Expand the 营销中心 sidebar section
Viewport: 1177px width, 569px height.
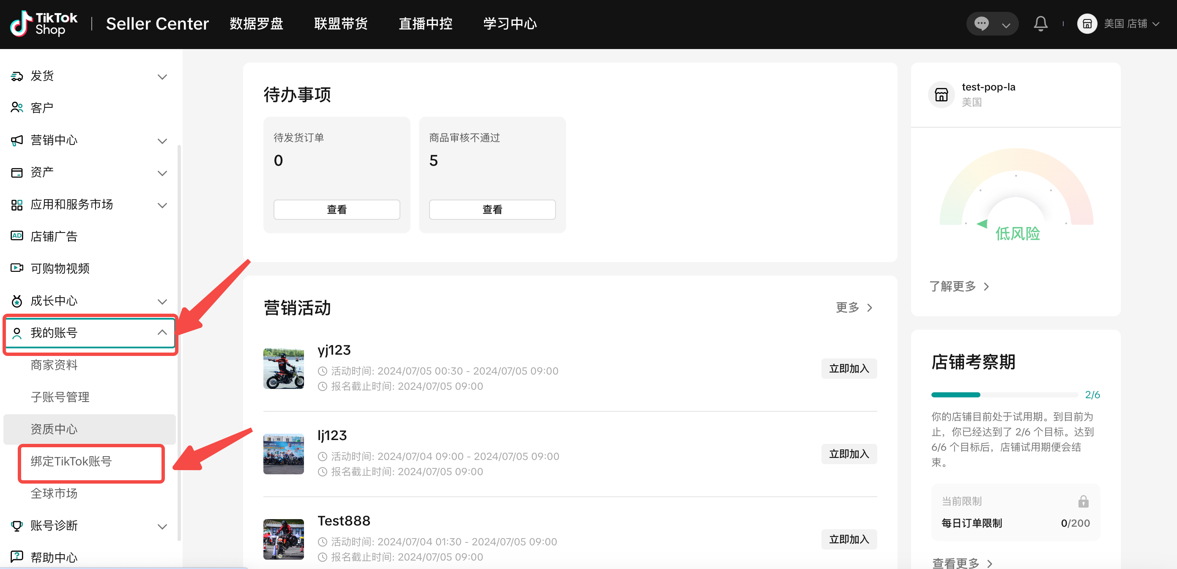(162, 140)
